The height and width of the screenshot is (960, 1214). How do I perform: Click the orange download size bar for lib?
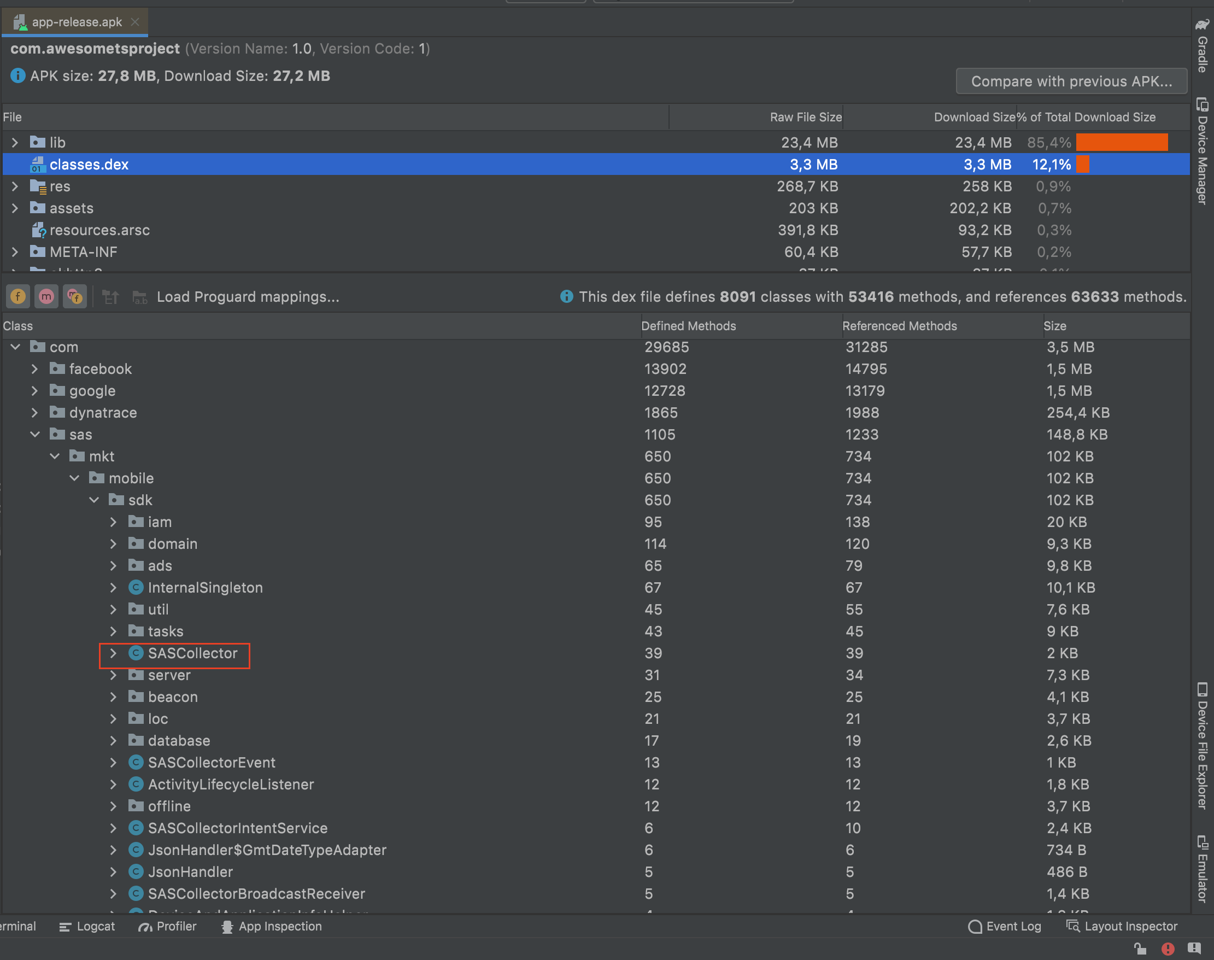1121,142
